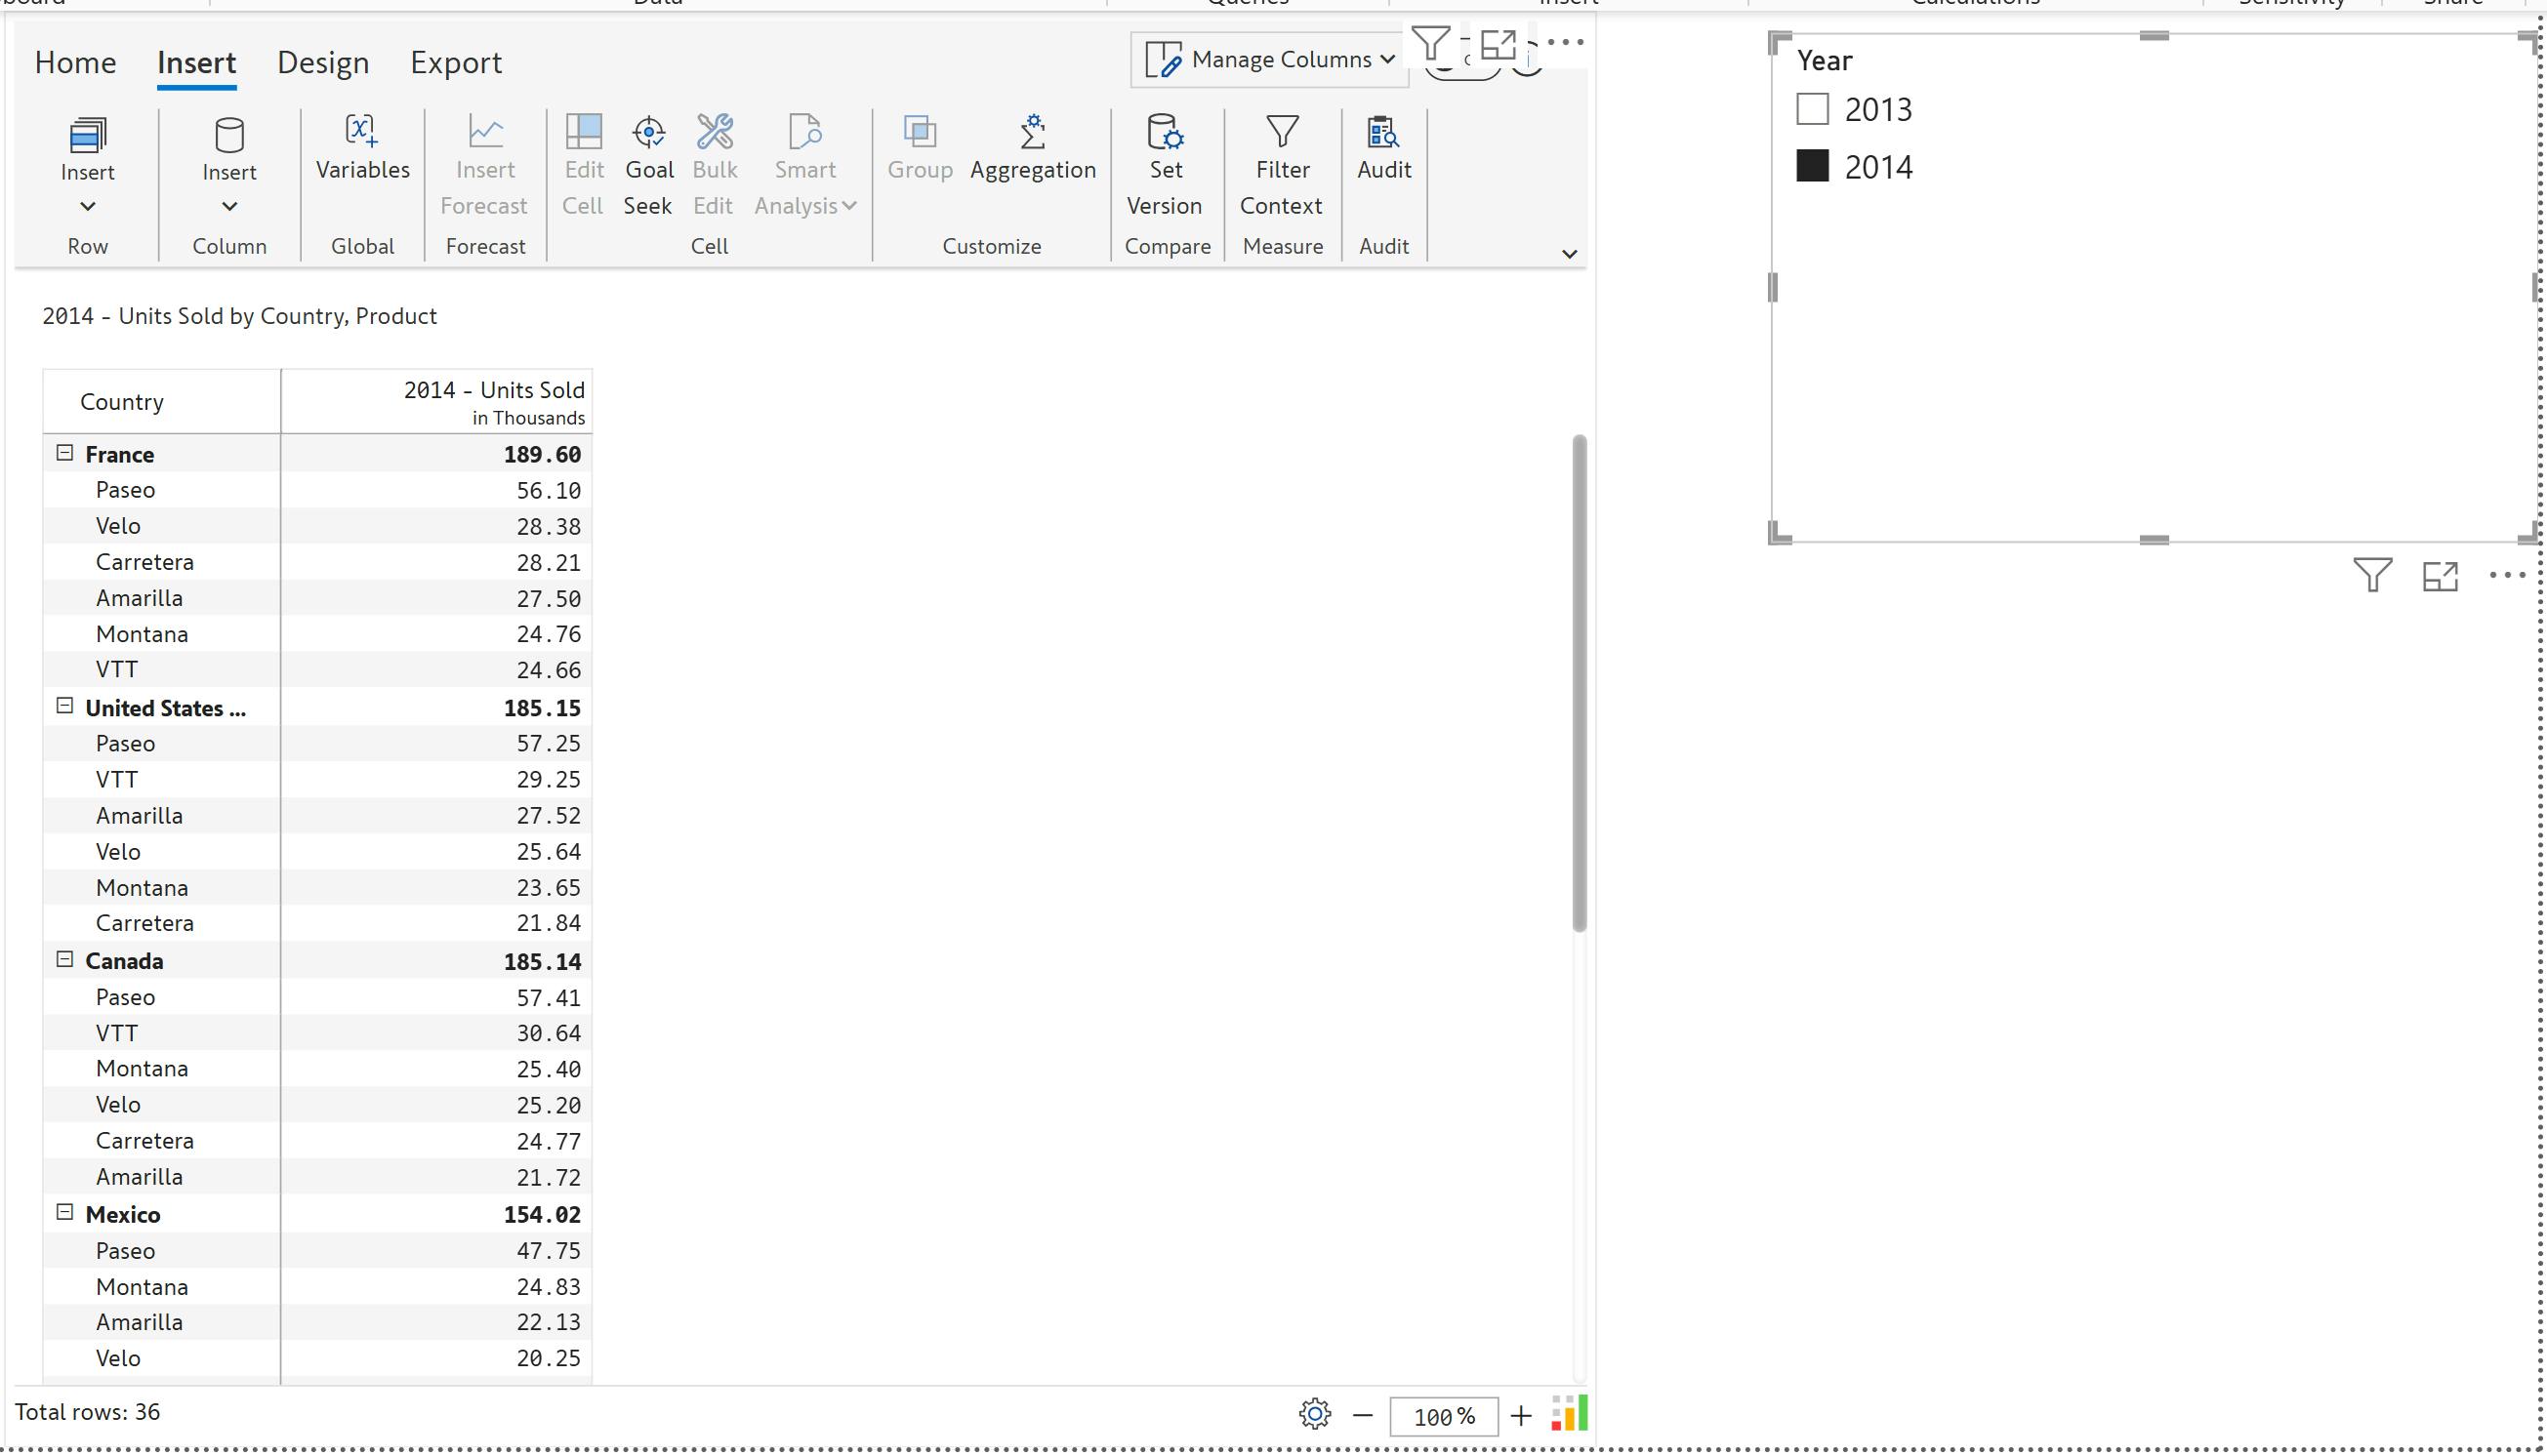This screenshot has width=2547, height=1456.
Task: Click the settings gear near zoom controls
Action: (x=1315, y=1414)
